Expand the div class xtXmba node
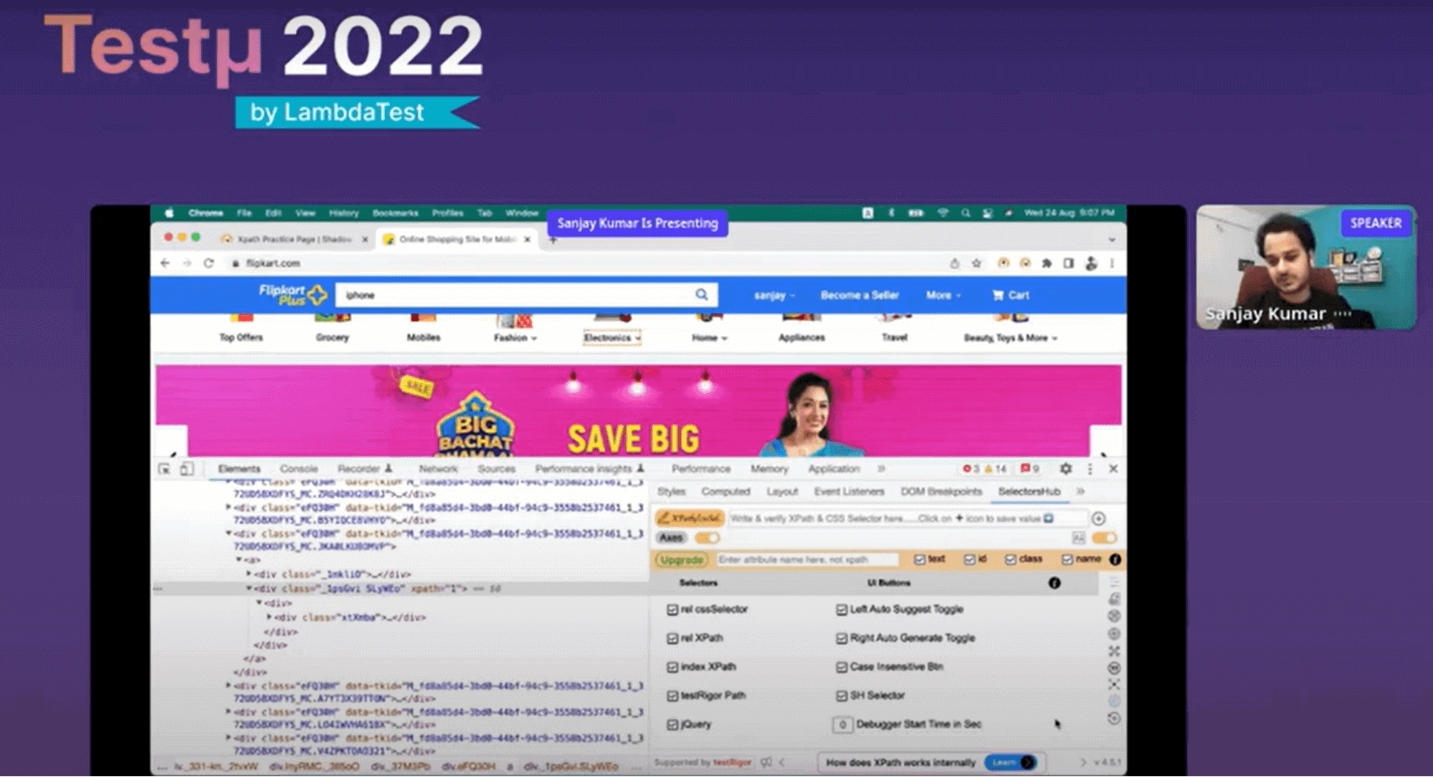This screenshot has width=1433, height=777. coord(269,617)
